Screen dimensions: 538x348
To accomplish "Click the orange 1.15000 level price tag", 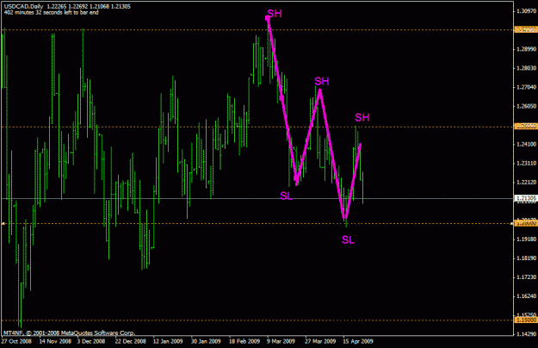I will [526, 320].
